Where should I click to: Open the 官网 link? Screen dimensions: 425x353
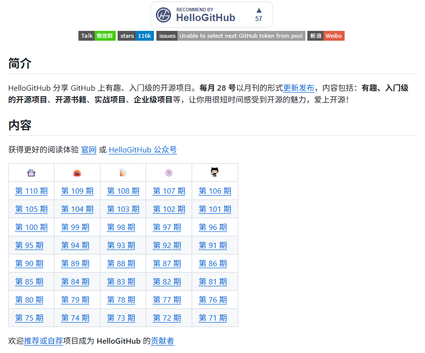89,150
